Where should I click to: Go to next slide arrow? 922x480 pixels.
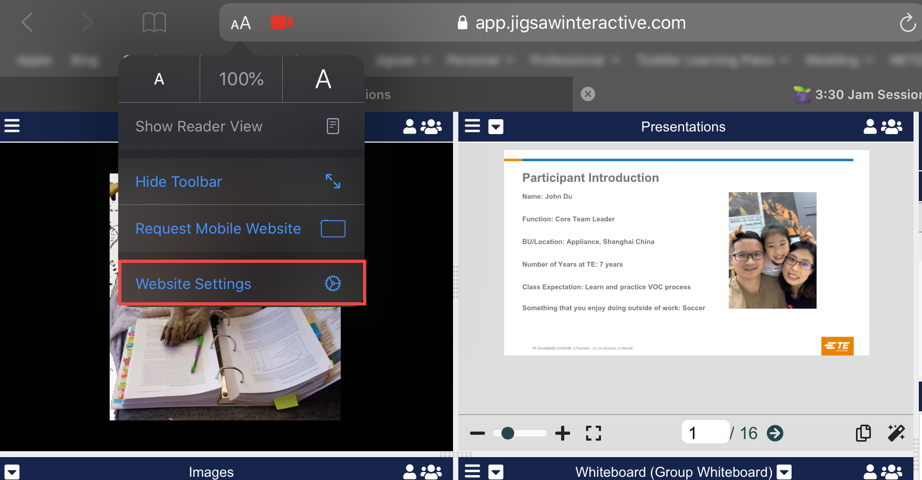pyautogui.click(x=775, y=433)
